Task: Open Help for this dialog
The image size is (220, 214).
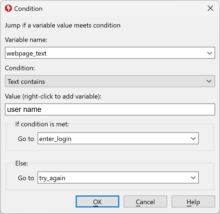Action: coord(193,202)
